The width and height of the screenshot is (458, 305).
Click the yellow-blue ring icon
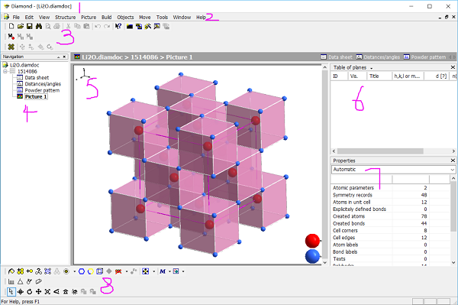click(91, 271)
